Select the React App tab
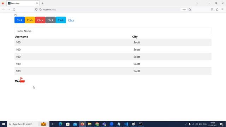Viewport: 226px width, 127px height. [23, 3]
